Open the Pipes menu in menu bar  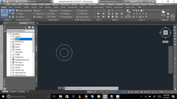(x=127, y=4)
